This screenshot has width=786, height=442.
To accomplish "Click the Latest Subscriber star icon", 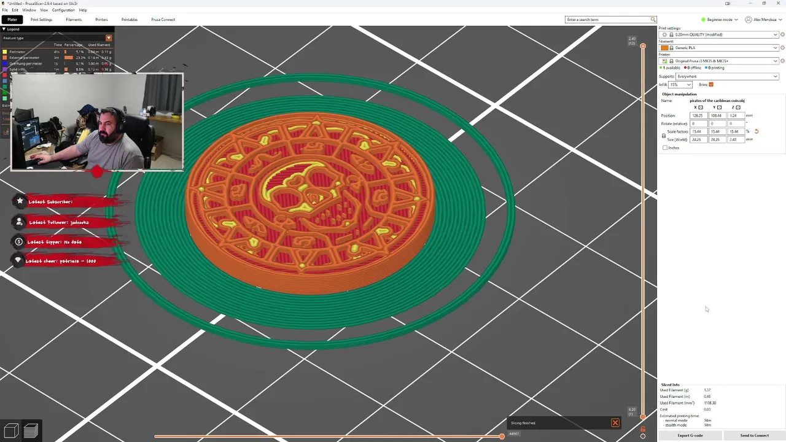I will [x=20, y=201].
